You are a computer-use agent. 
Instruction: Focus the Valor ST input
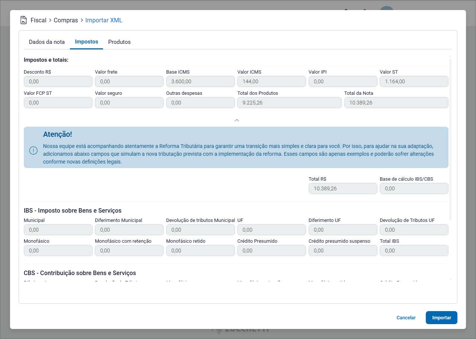tap(414, 81)
